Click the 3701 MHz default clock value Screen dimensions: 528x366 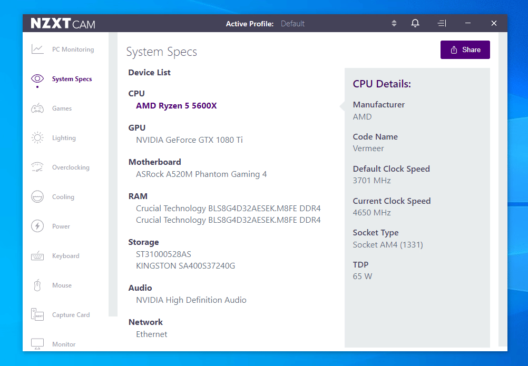coord(371,181)
